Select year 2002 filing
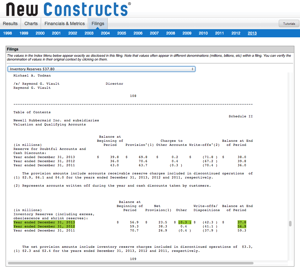 pyautogui.click(x=73, y=33)
